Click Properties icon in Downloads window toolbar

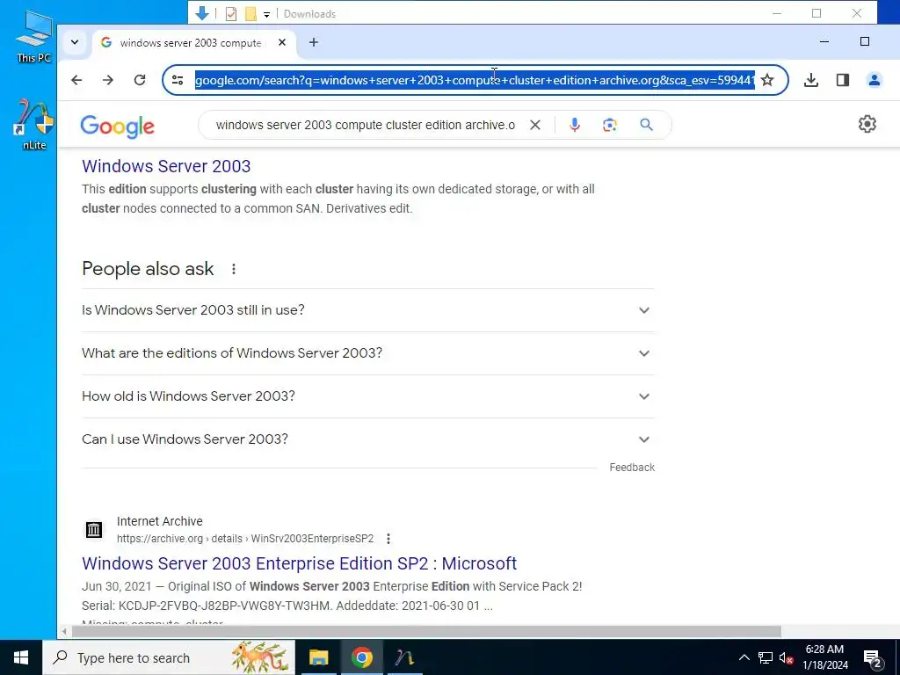[x=231, y=14]
